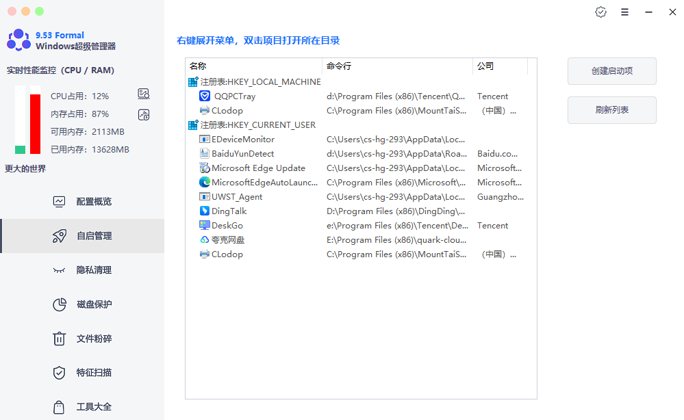Viewport: 684px width, 420px height.
Task: Click the UWST_Agent window icon
Action: 205,196
